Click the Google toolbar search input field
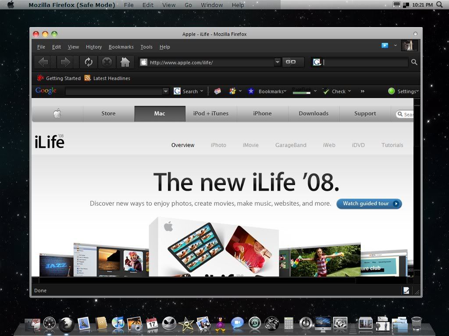Image resolution: width=449 pixels, height=336 pixels. 114,91
